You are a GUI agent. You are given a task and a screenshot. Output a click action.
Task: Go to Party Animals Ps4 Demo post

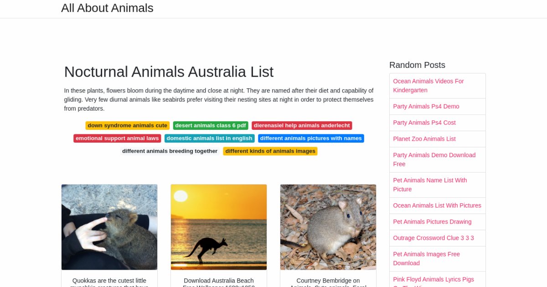426,107
